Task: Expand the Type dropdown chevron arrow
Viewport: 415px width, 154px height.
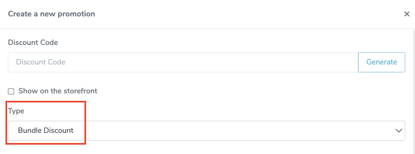Action: 398,131
